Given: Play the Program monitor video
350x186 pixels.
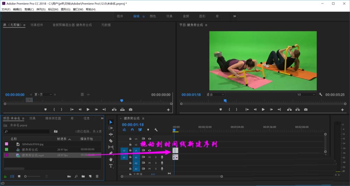Looking at the screenshot, I should [x=263, y=109].
